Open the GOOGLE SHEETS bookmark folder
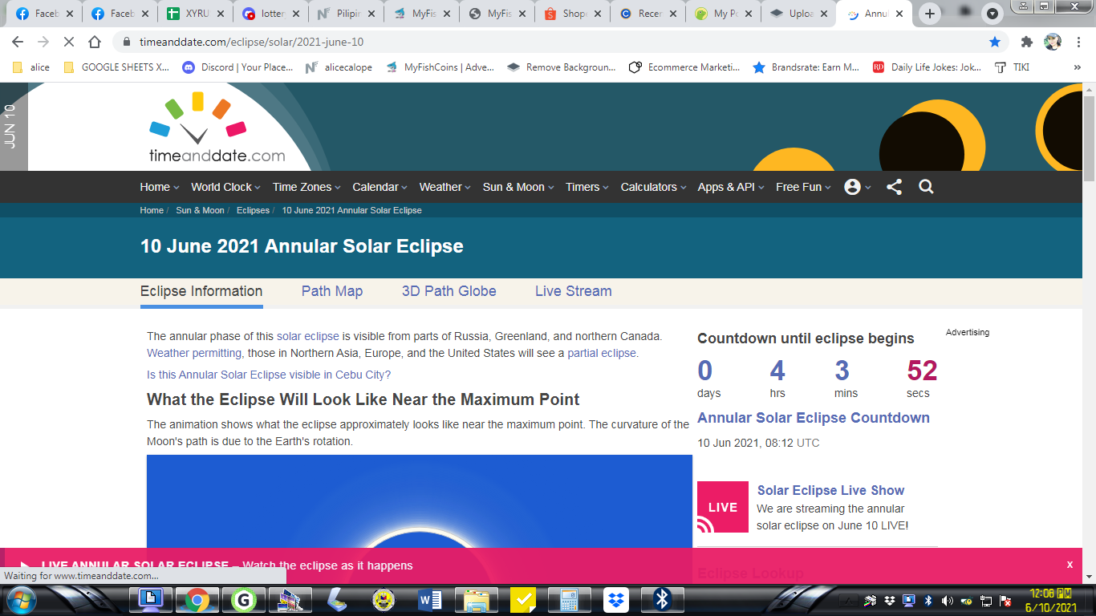 tap(117, 67)
